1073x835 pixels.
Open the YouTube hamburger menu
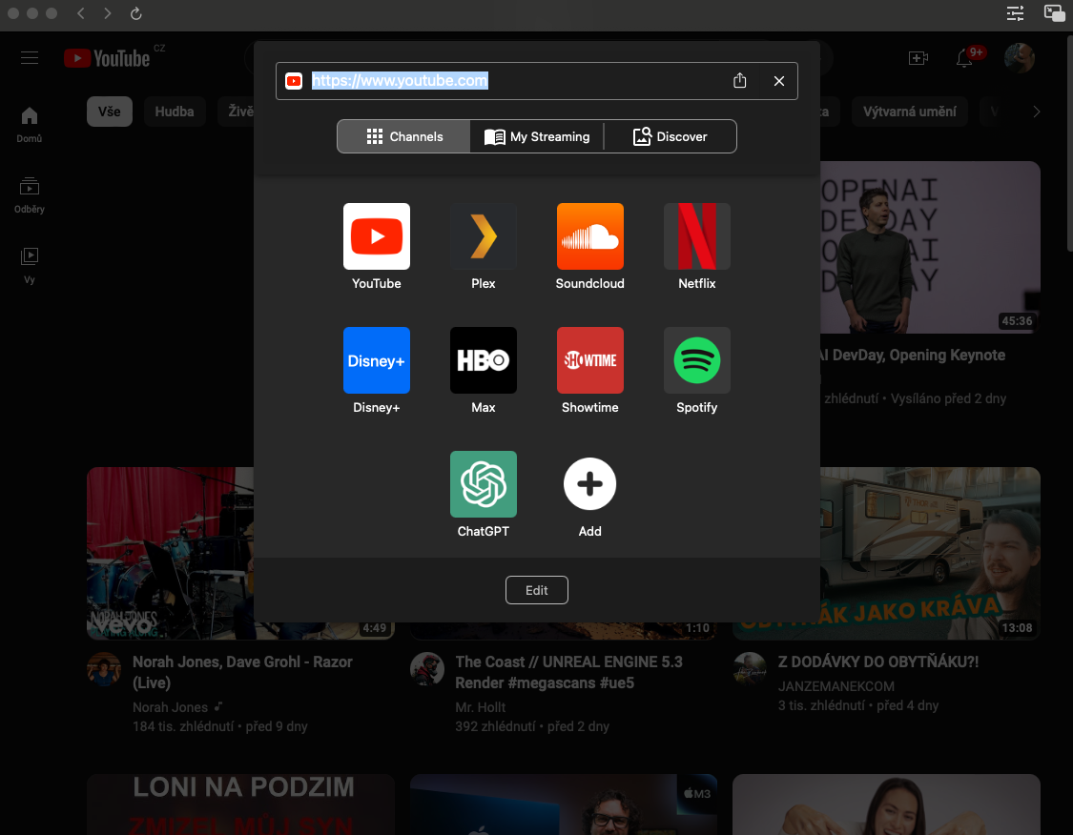[x=30, y=57]
